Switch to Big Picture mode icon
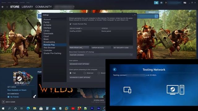The image size is (198, 111). pos(185,3)
